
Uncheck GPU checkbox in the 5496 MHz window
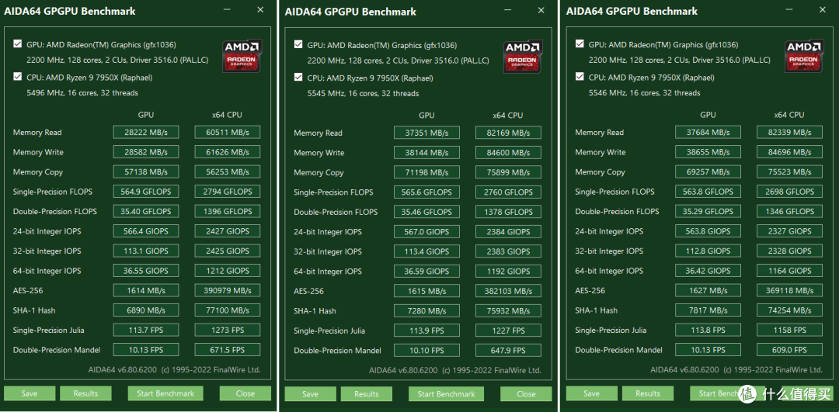(18, 44)
